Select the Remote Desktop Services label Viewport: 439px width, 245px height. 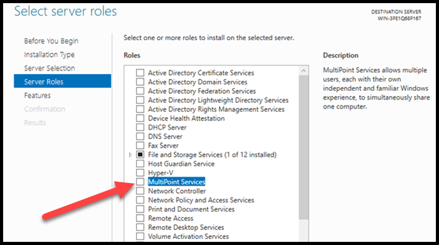(186, 227)
